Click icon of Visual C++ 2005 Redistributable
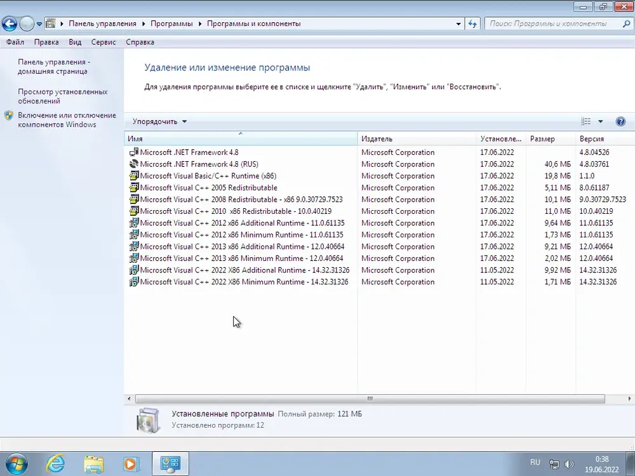The width and height of the screenshot is (635, 476). 133,187
